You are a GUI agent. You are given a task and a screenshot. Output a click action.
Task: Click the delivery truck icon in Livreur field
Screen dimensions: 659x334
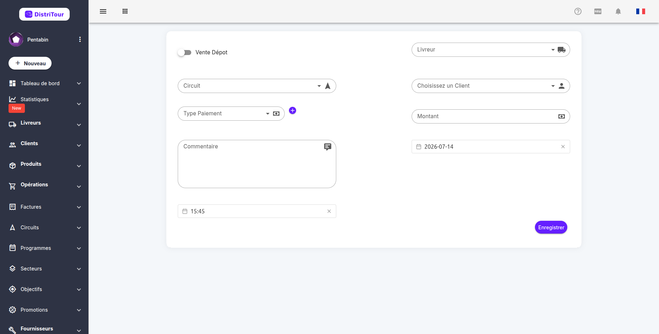pyautogui.click(x=562, y=50)
